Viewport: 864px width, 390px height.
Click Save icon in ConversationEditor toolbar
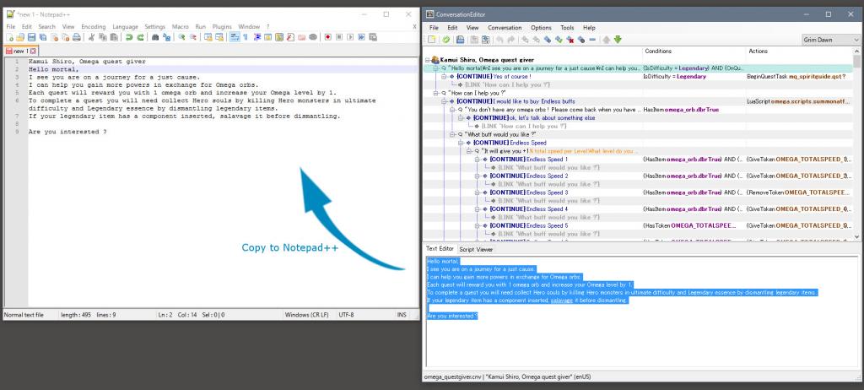(460, 39)
